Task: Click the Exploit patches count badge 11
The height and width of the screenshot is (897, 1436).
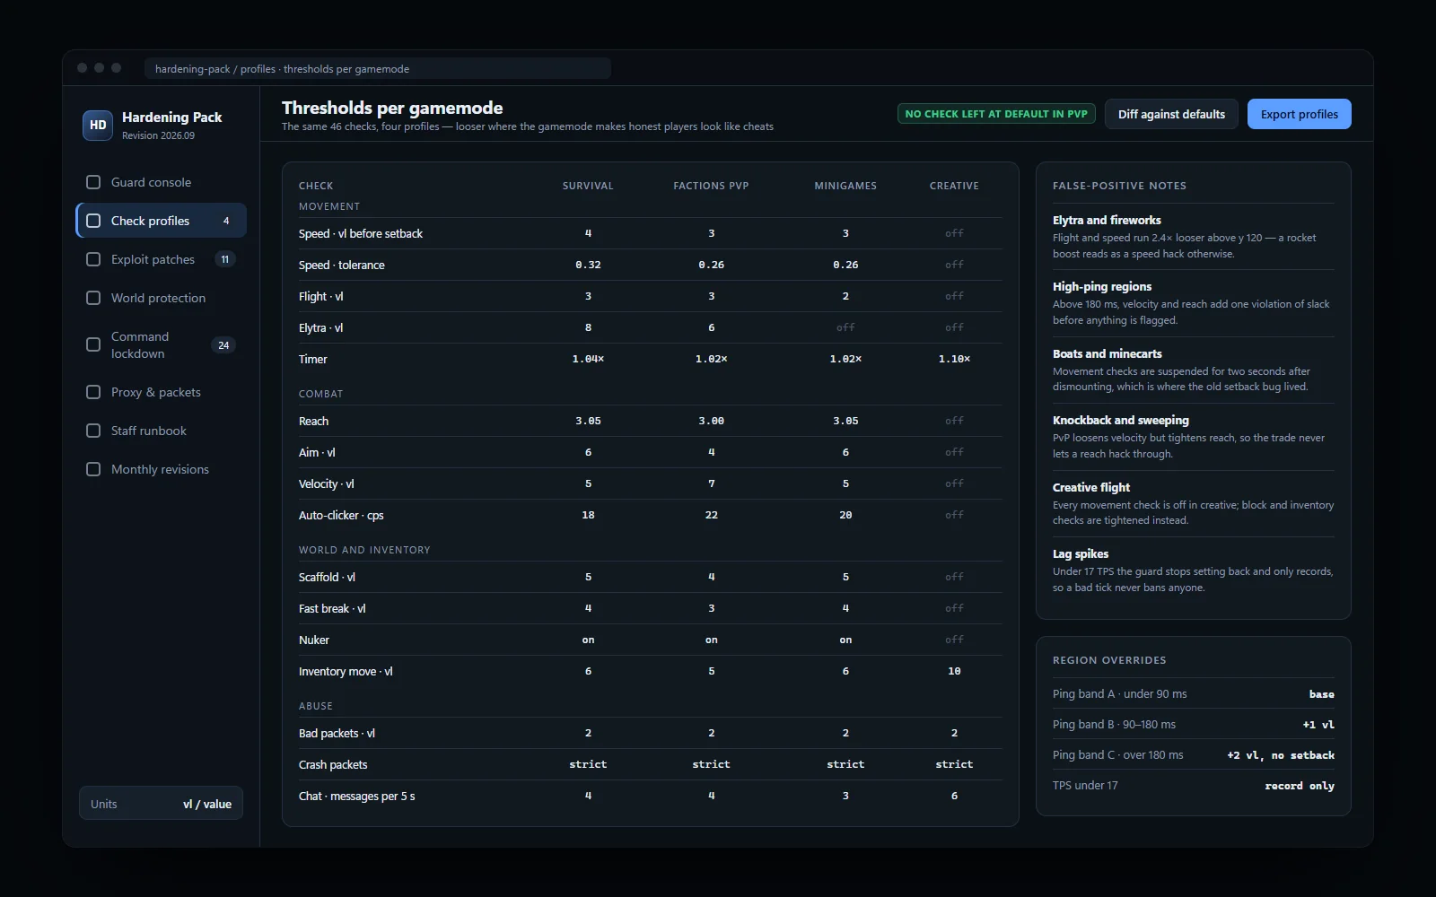Action: point(225,259)
